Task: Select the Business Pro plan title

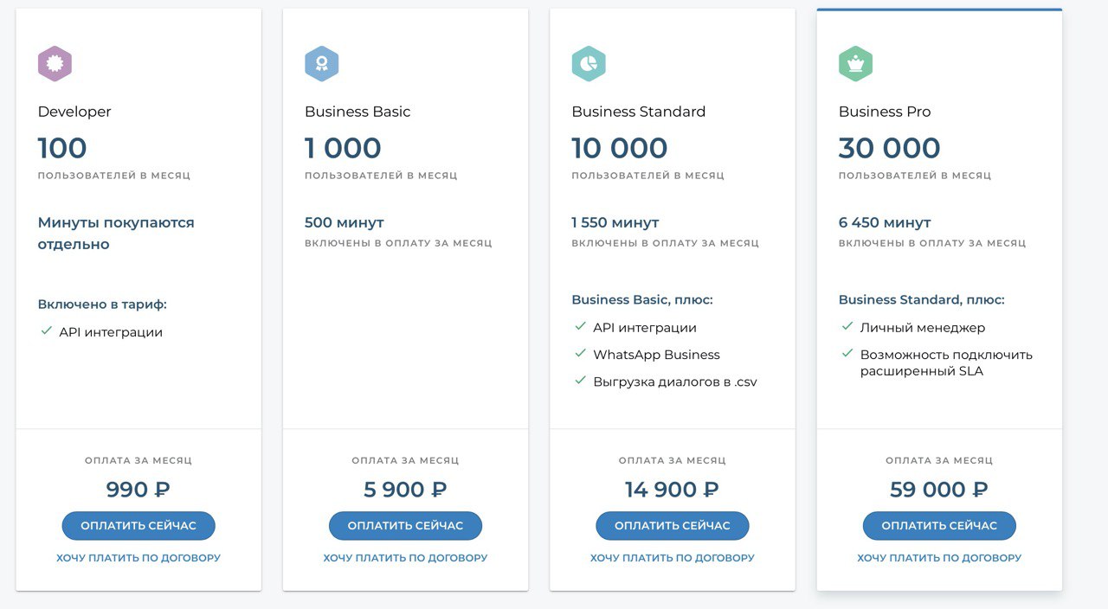Action: coord(885,112)
